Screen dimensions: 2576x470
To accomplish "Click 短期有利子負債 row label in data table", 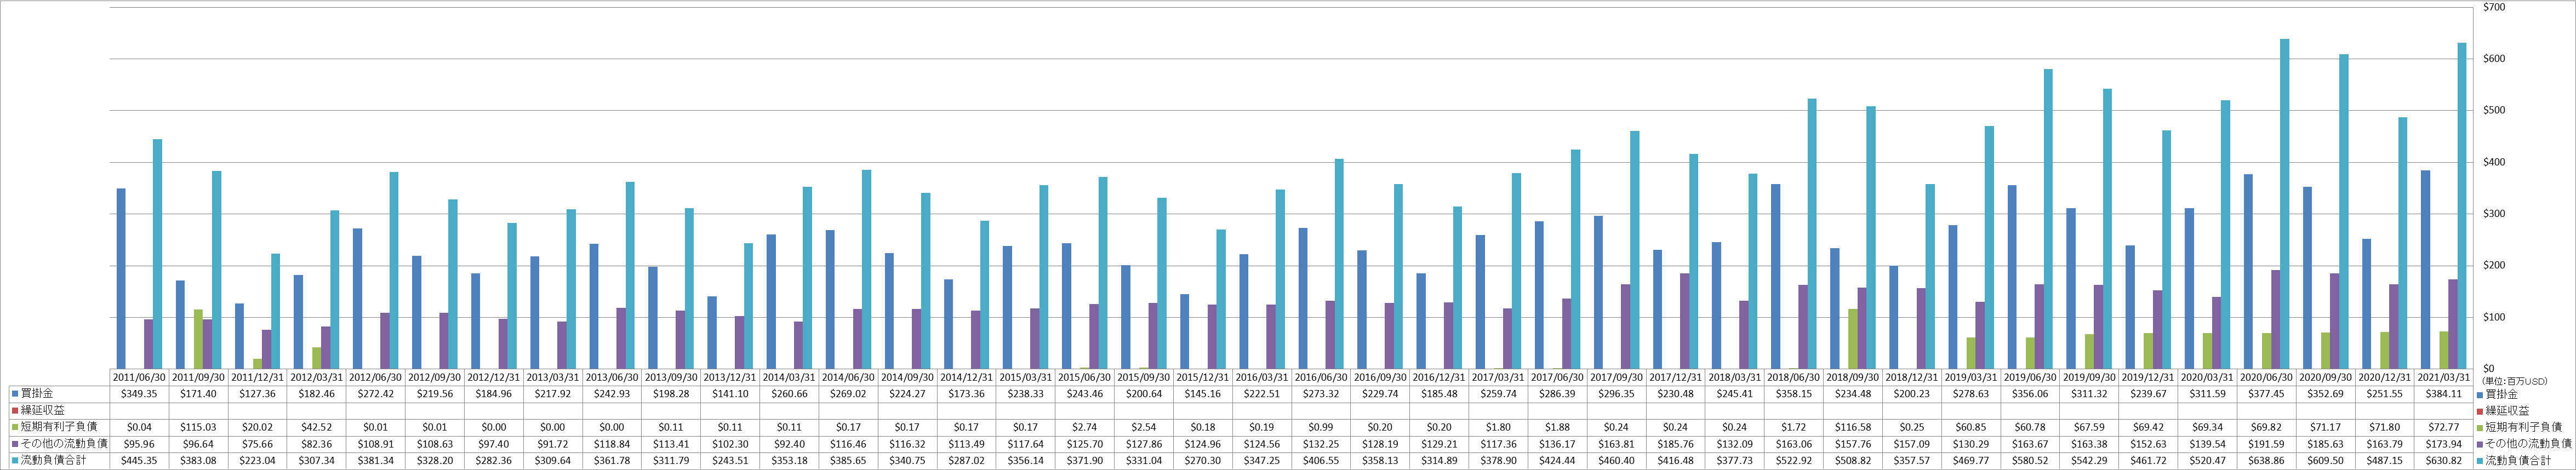I will 58,427.
